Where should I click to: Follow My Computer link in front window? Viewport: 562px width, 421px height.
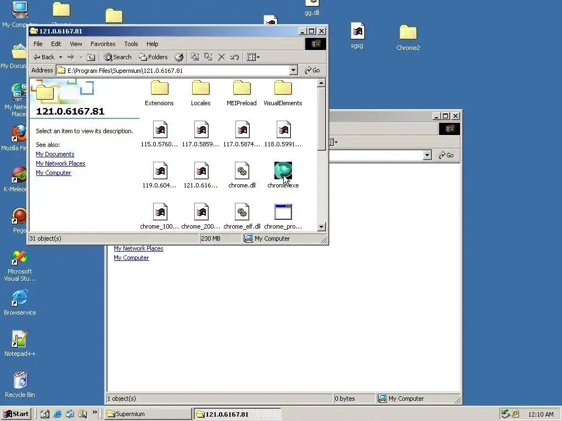[53, 173]
